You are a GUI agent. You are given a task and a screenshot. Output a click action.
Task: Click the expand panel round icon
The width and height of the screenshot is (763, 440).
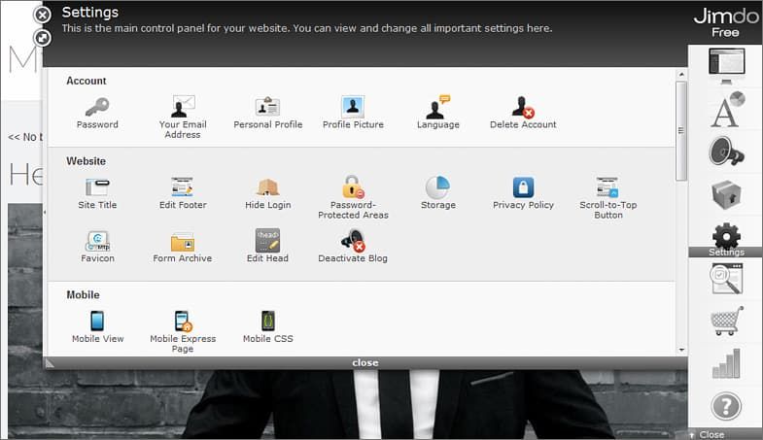coord(43,38)
